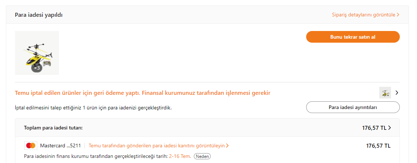Select the Mastercard ...5211 card label
Viewport: 417px width, 163px height.
60,145
